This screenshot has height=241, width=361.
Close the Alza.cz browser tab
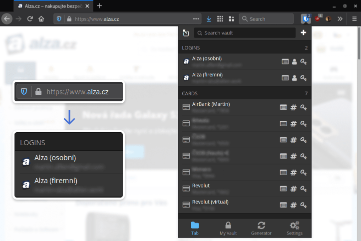click(x=87, y=6)
